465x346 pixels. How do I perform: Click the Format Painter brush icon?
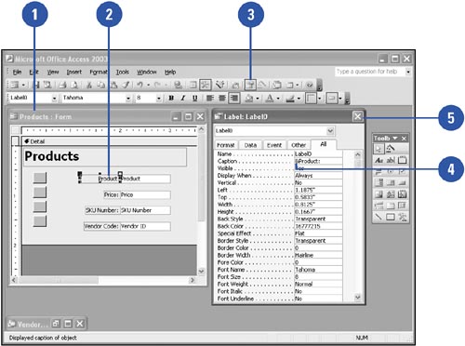coord(126,85)
